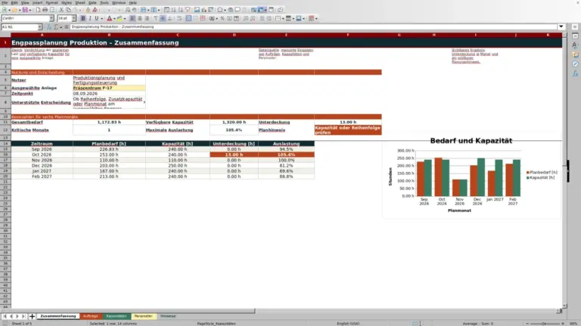This screenshot has width=581, height=326.
Task: Click the formula equals sign icon
Action: tap(67, 27)
